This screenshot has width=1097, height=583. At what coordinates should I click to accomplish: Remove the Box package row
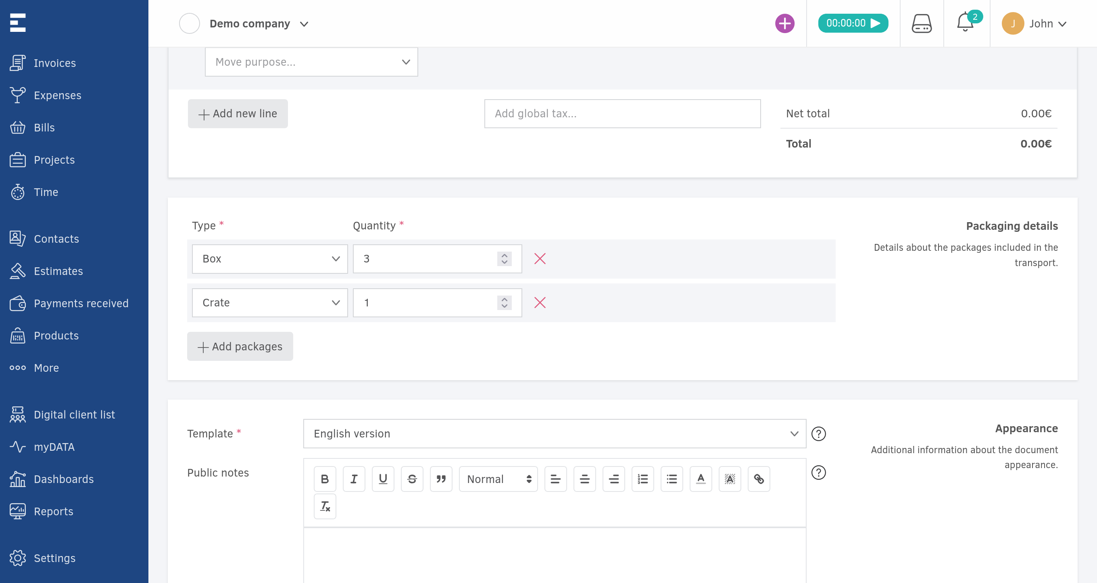pos(540,258)
